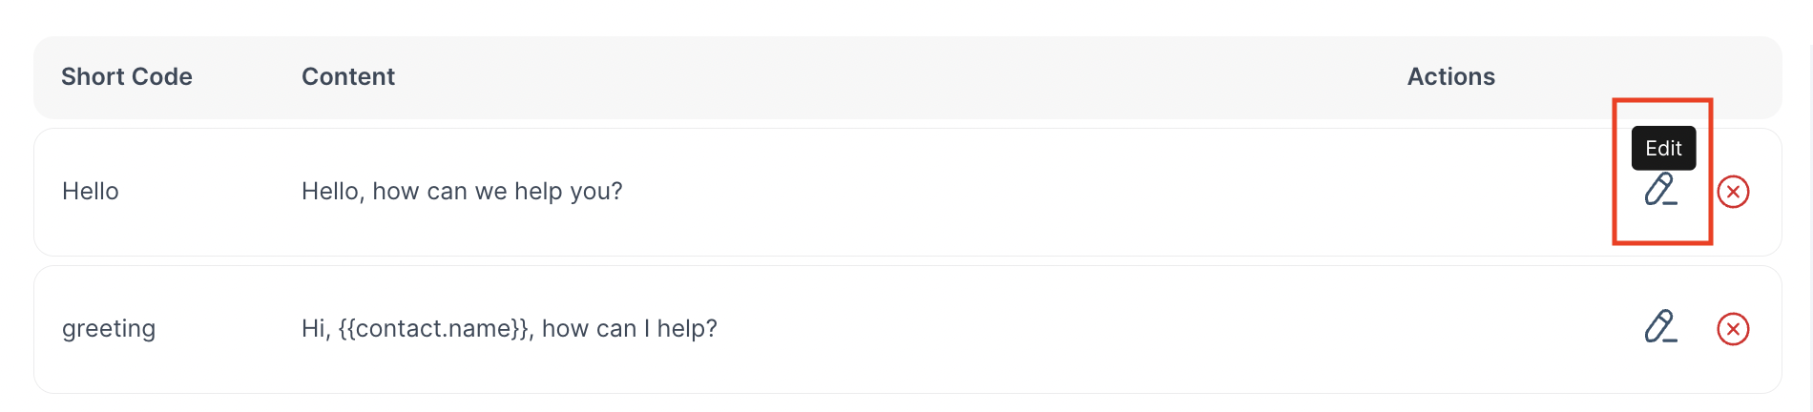This screenshot has height=412, width=1813.
Task: Click the {{contact.name}} variable in greeting
Action: click(434, 329)
